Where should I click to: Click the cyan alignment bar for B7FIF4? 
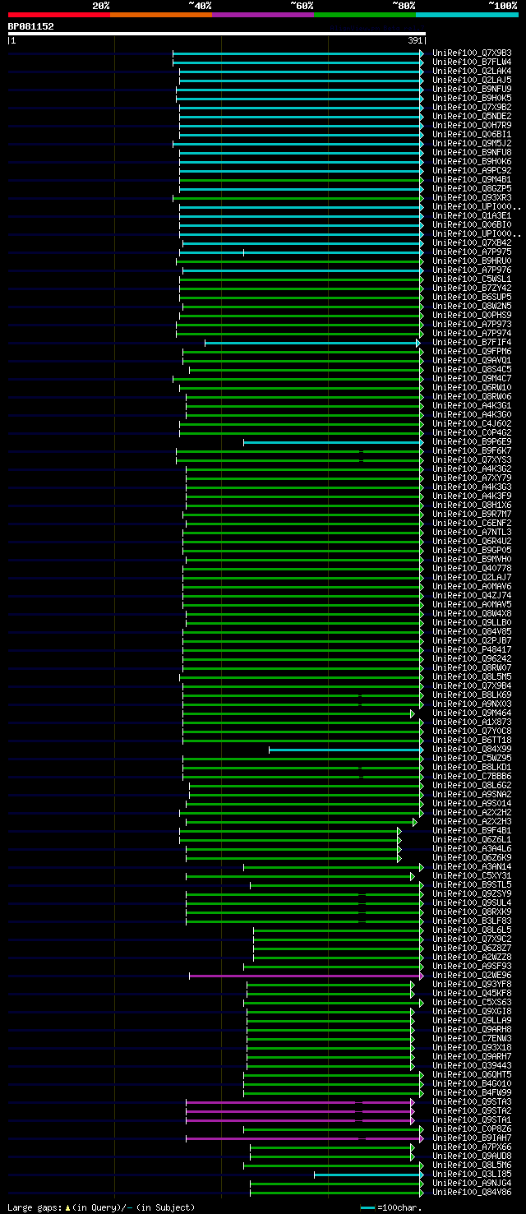[x=312, y=343]
